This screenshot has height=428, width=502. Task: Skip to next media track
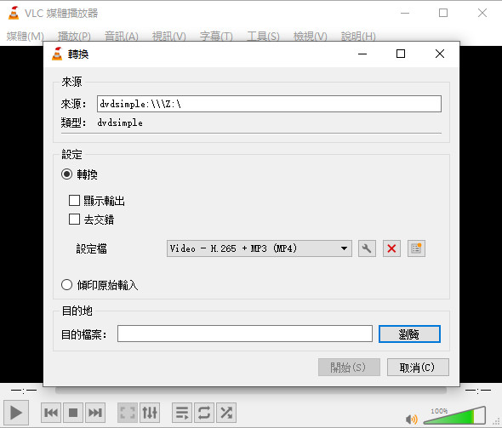(x=95, y=413)
